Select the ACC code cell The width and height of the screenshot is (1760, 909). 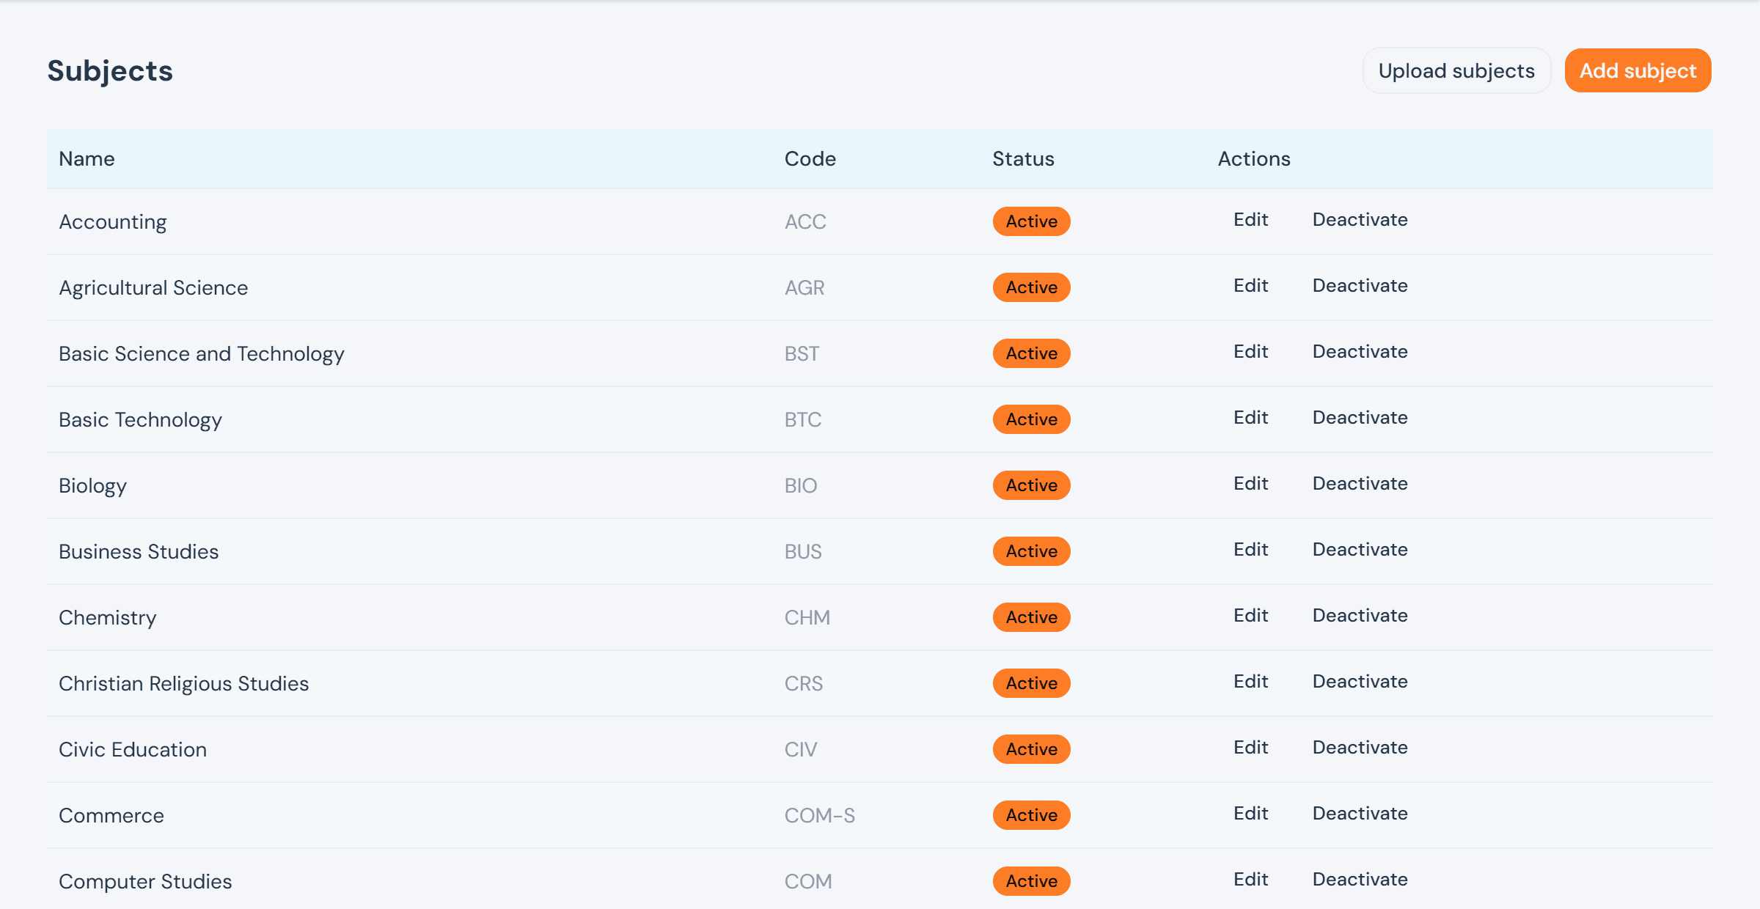coord(805,221)
